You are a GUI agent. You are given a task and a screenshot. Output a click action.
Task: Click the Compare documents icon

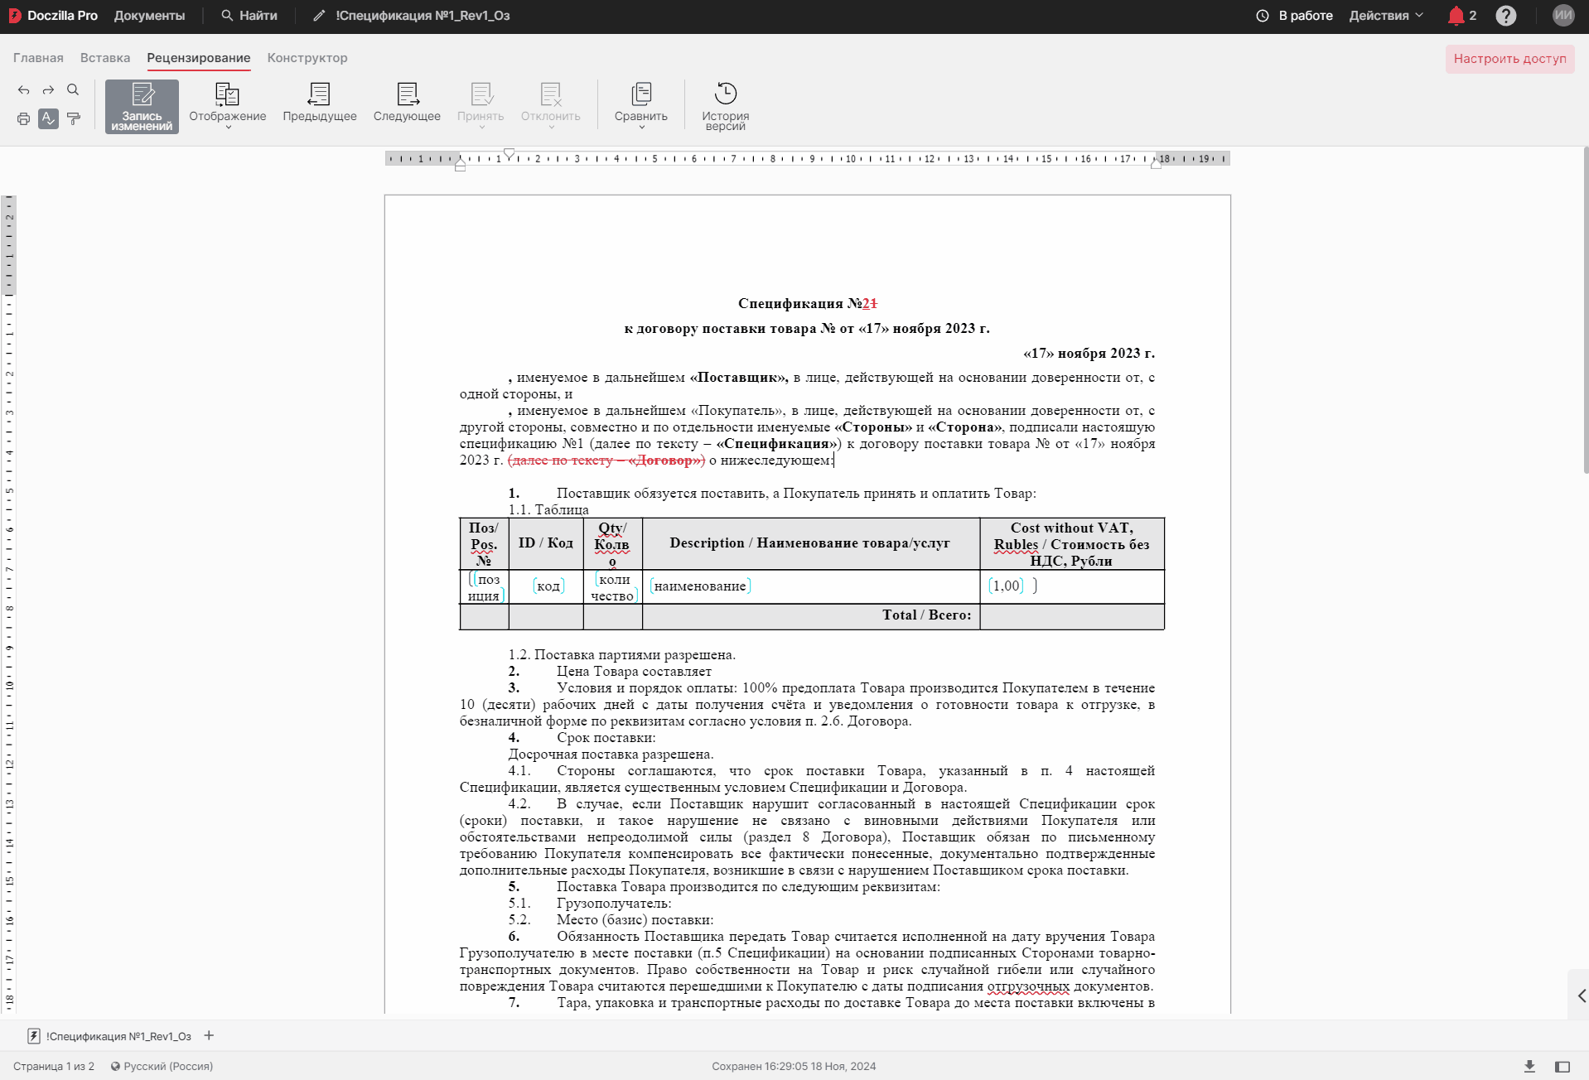tap(640, 105)
